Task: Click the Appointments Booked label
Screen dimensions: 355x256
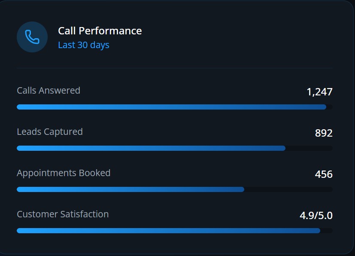Action: pyautogui.click(x=64, y=173)
